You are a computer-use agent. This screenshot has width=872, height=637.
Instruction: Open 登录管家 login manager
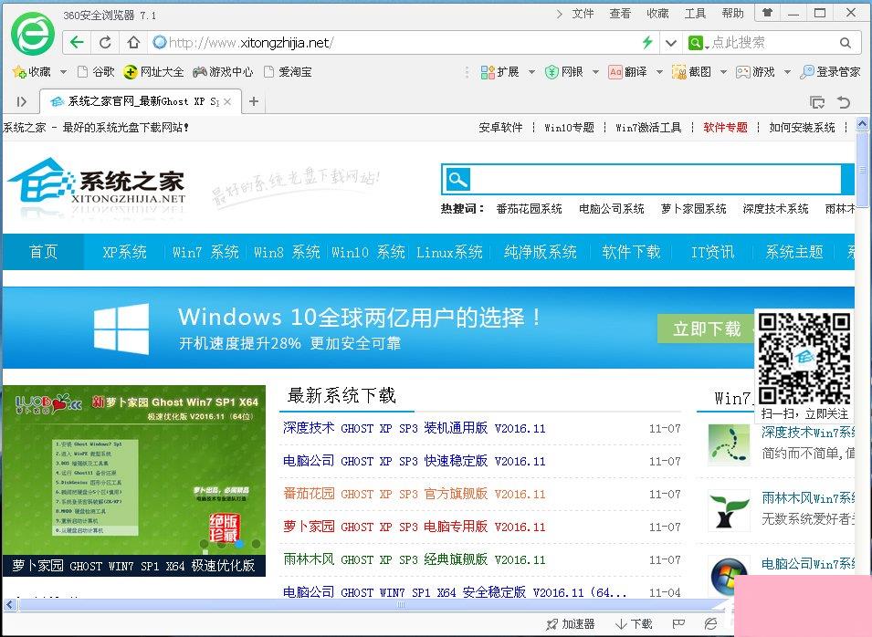point(830,72)
